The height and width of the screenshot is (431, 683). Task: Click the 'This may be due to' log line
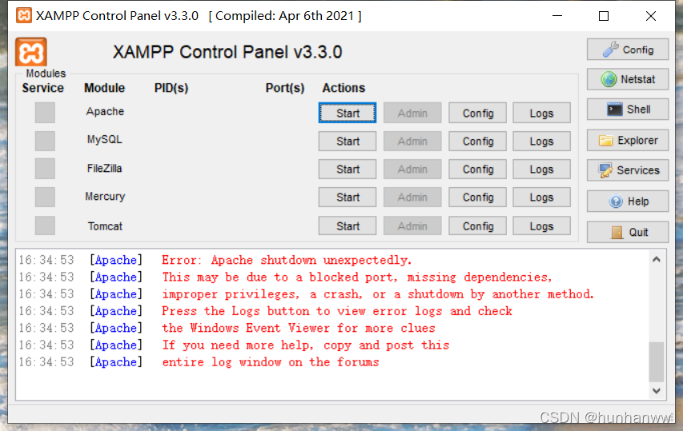click(357, 277)
